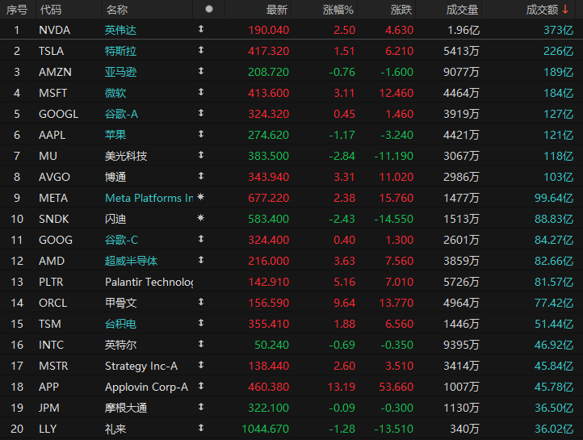Click NVDA's latest price 190.040

pos(268,30)
